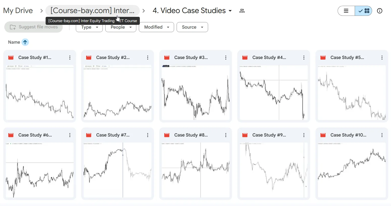Open the [Course-bay.com] Inter... breadcrumb folder

pos(92,11)
